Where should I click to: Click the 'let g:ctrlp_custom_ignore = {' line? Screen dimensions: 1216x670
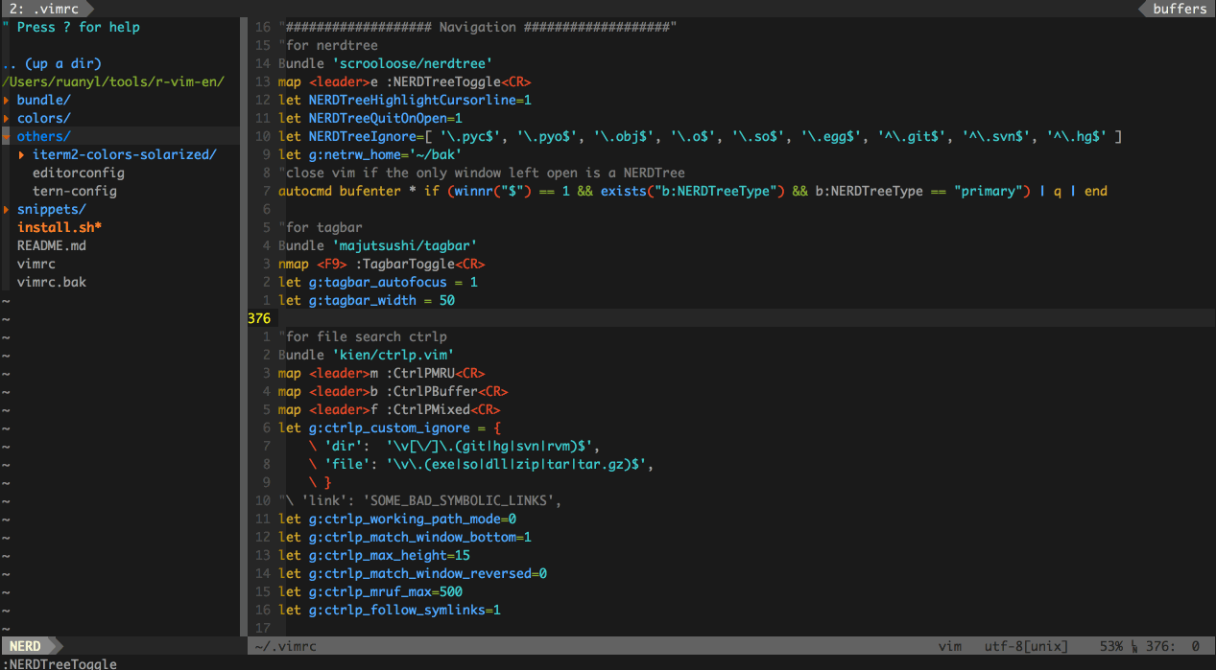coord(390,427)
